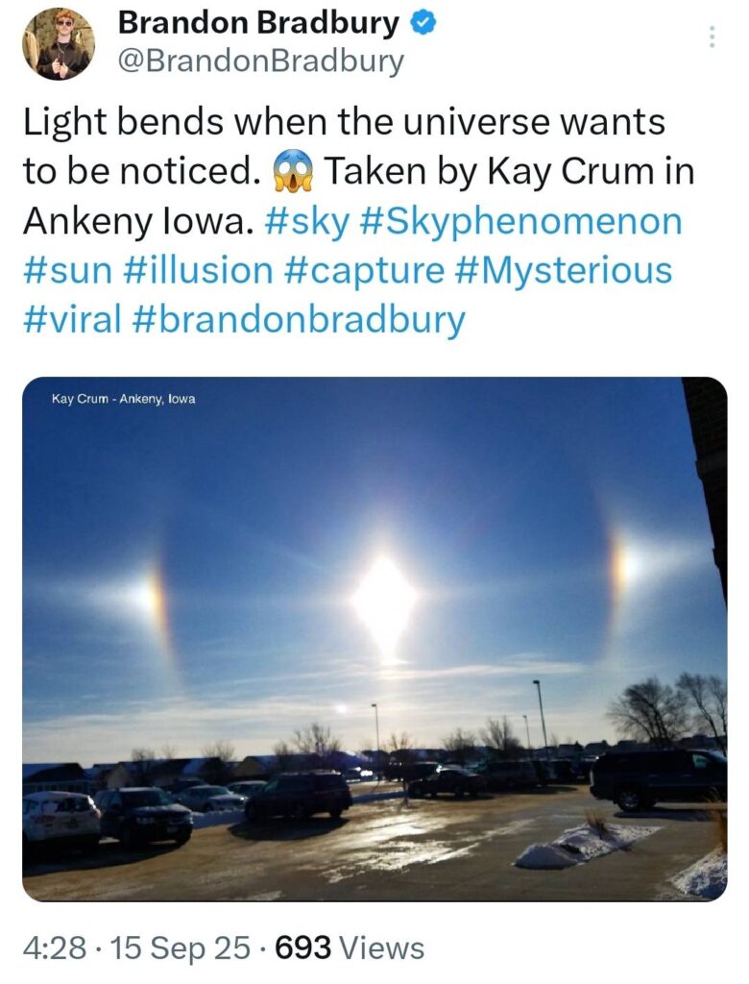The height and width of the screenshot is (984, 749).
Task: Open the #illusion hashtag
Action: click(x=199, y=270)
